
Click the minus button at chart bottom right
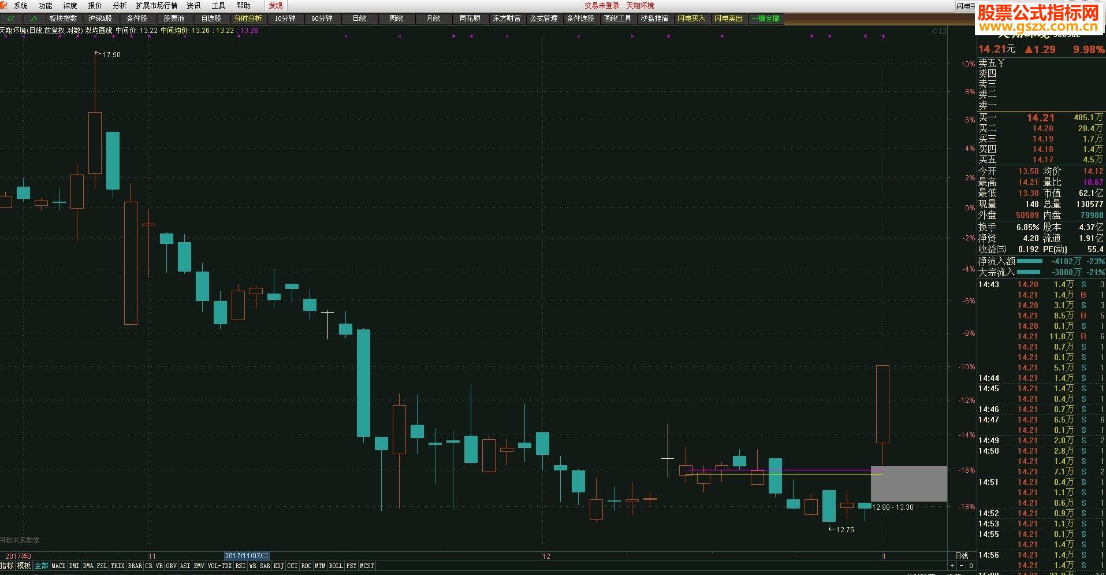[x=961, y=566]
